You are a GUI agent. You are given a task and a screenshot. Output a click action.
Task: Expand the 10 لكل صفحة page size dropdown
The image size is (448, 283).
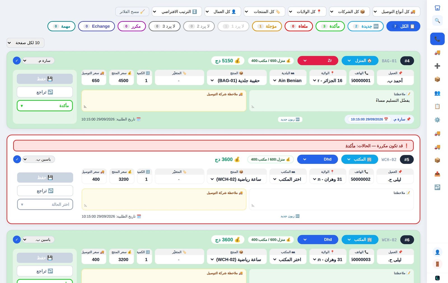coord(25,43)
